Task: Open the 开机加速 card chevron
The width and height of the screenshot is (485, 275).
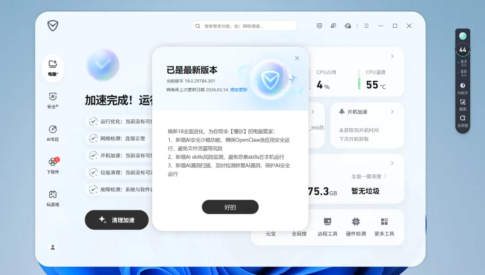Action: point(392,112)
